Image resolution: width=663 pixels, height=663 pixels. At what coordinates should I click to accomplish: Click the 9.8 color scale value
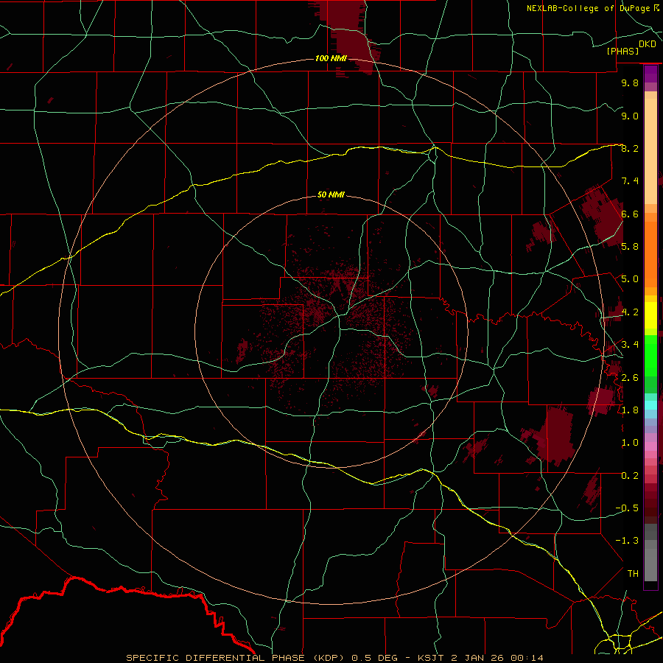tap(630, 83)
